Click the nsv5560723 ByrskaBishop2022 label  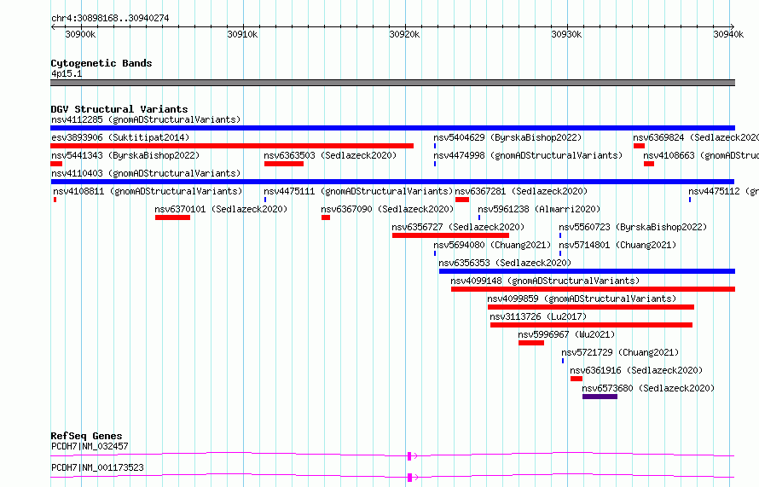tap(633, 227)
